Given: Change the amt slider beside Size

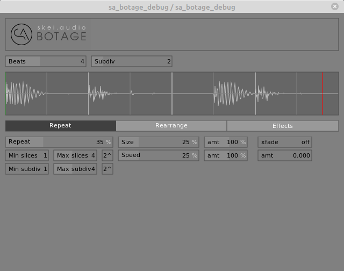Looking at the screenshot, I should [226, 142].
